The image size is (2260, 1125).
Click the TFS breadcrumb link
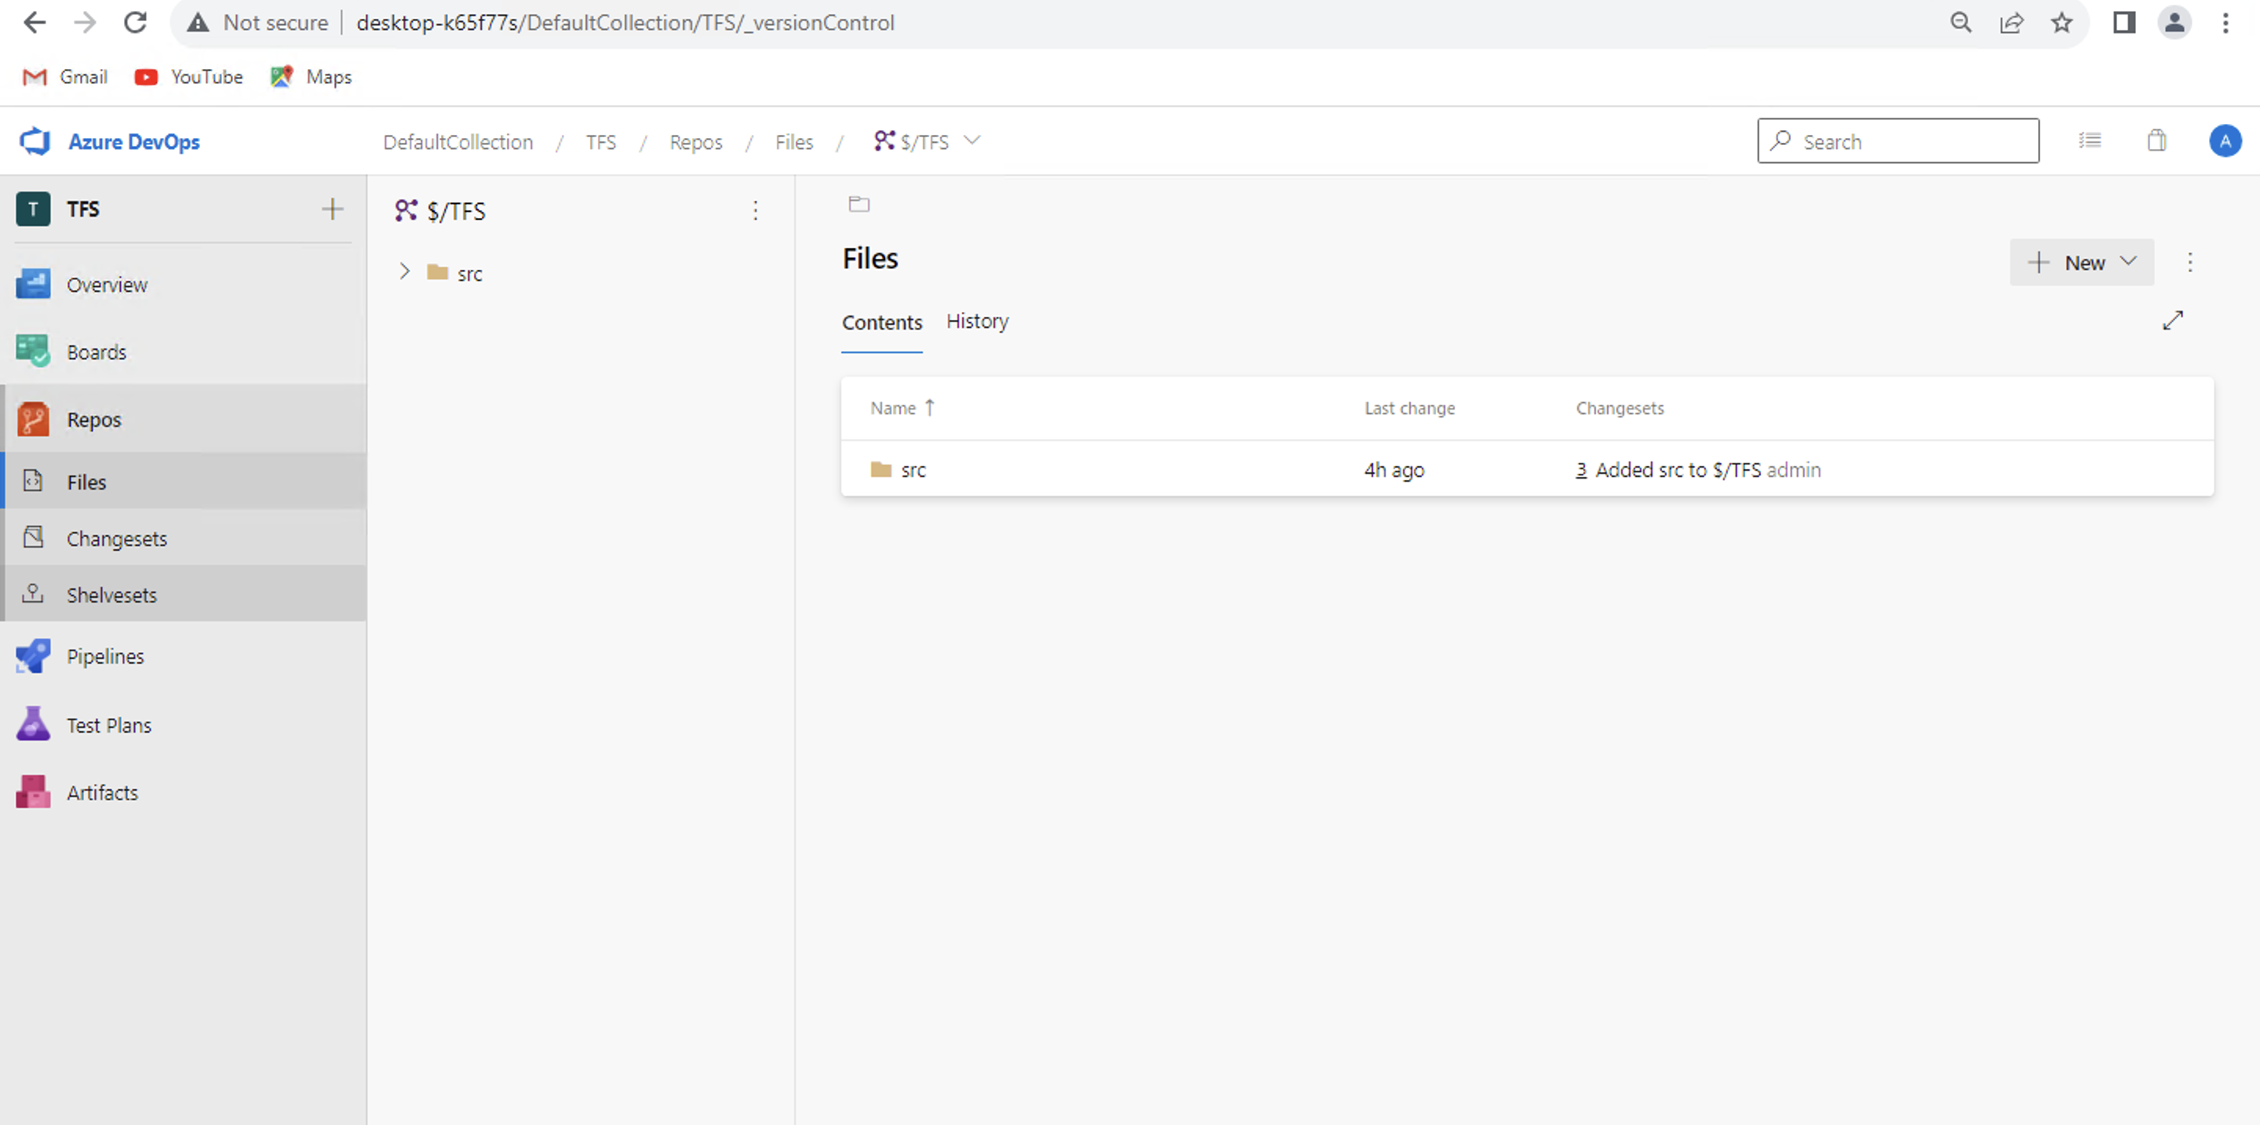(601, 141)
